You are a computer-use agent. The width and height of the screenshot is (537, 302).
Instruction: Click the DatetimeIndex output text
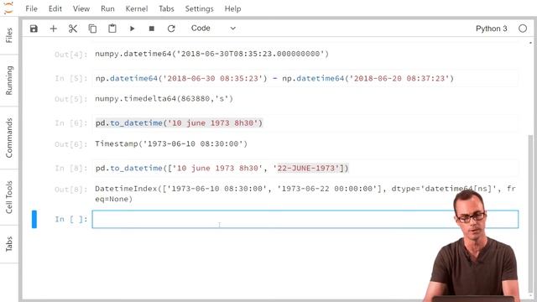tap(305, 194)
